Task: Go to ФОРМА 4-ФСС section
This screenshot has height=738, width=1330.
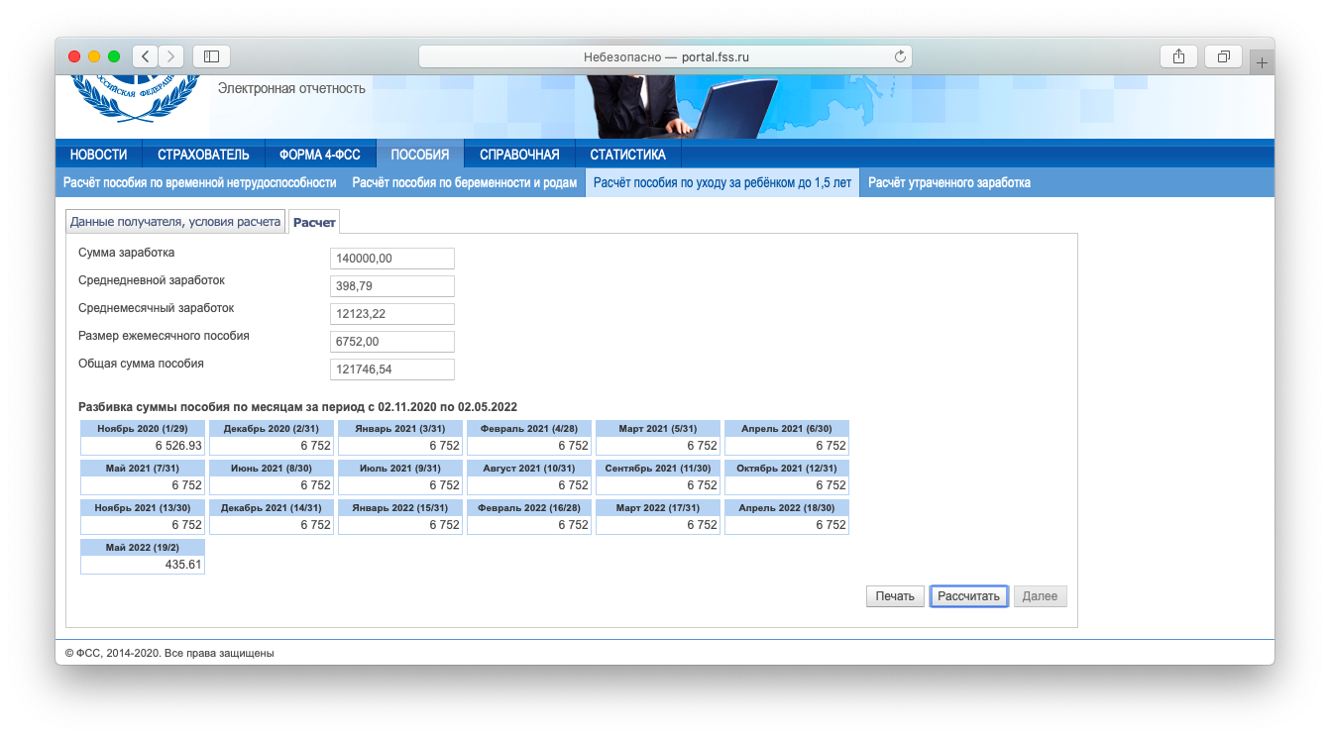Action: [x=320, y=155]
